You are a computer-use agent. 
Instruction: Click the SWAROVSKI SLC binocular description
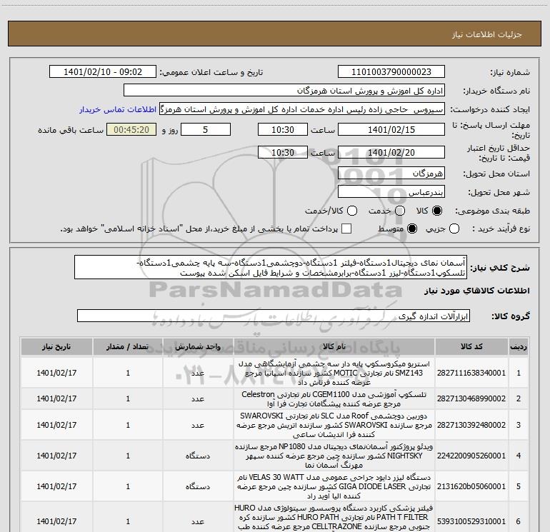click(x=334, y=425)
